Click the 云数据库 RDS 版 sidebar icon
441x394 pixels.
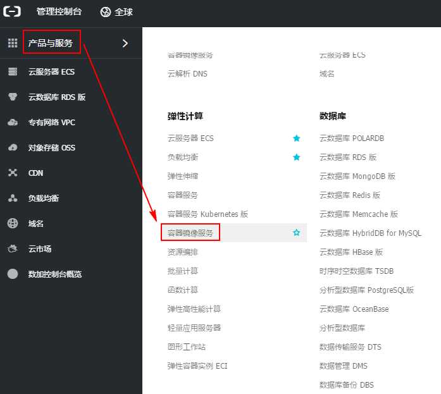click(x=13, y=97)
